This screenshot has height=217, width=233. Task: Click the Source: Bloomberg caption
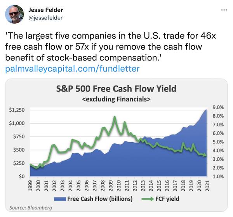(x=31, y=208)
